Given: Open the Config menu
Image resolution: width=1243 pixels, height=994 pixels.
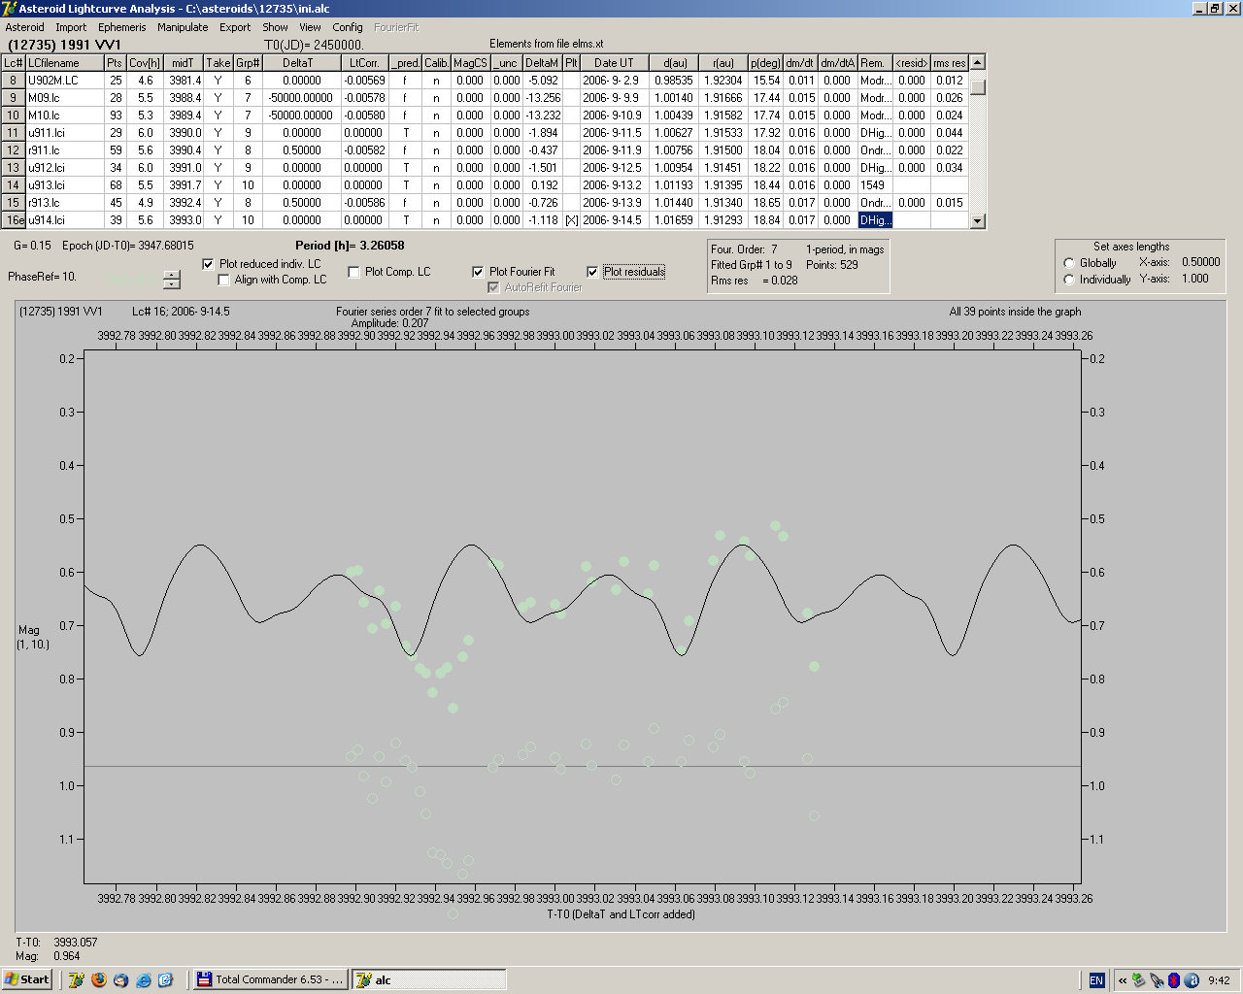Looking at the screenshot, I should click(x=347, y=27).
